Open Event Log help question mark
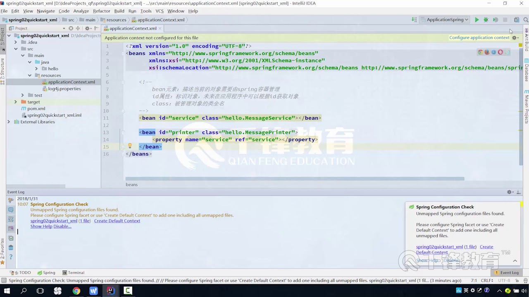This screenshot has height=297, width=529. (11, 257)
